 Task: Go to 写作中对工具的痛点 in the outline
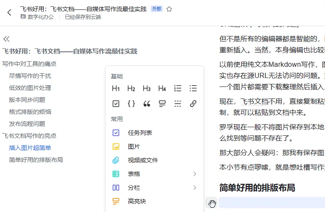pos(29,64)
